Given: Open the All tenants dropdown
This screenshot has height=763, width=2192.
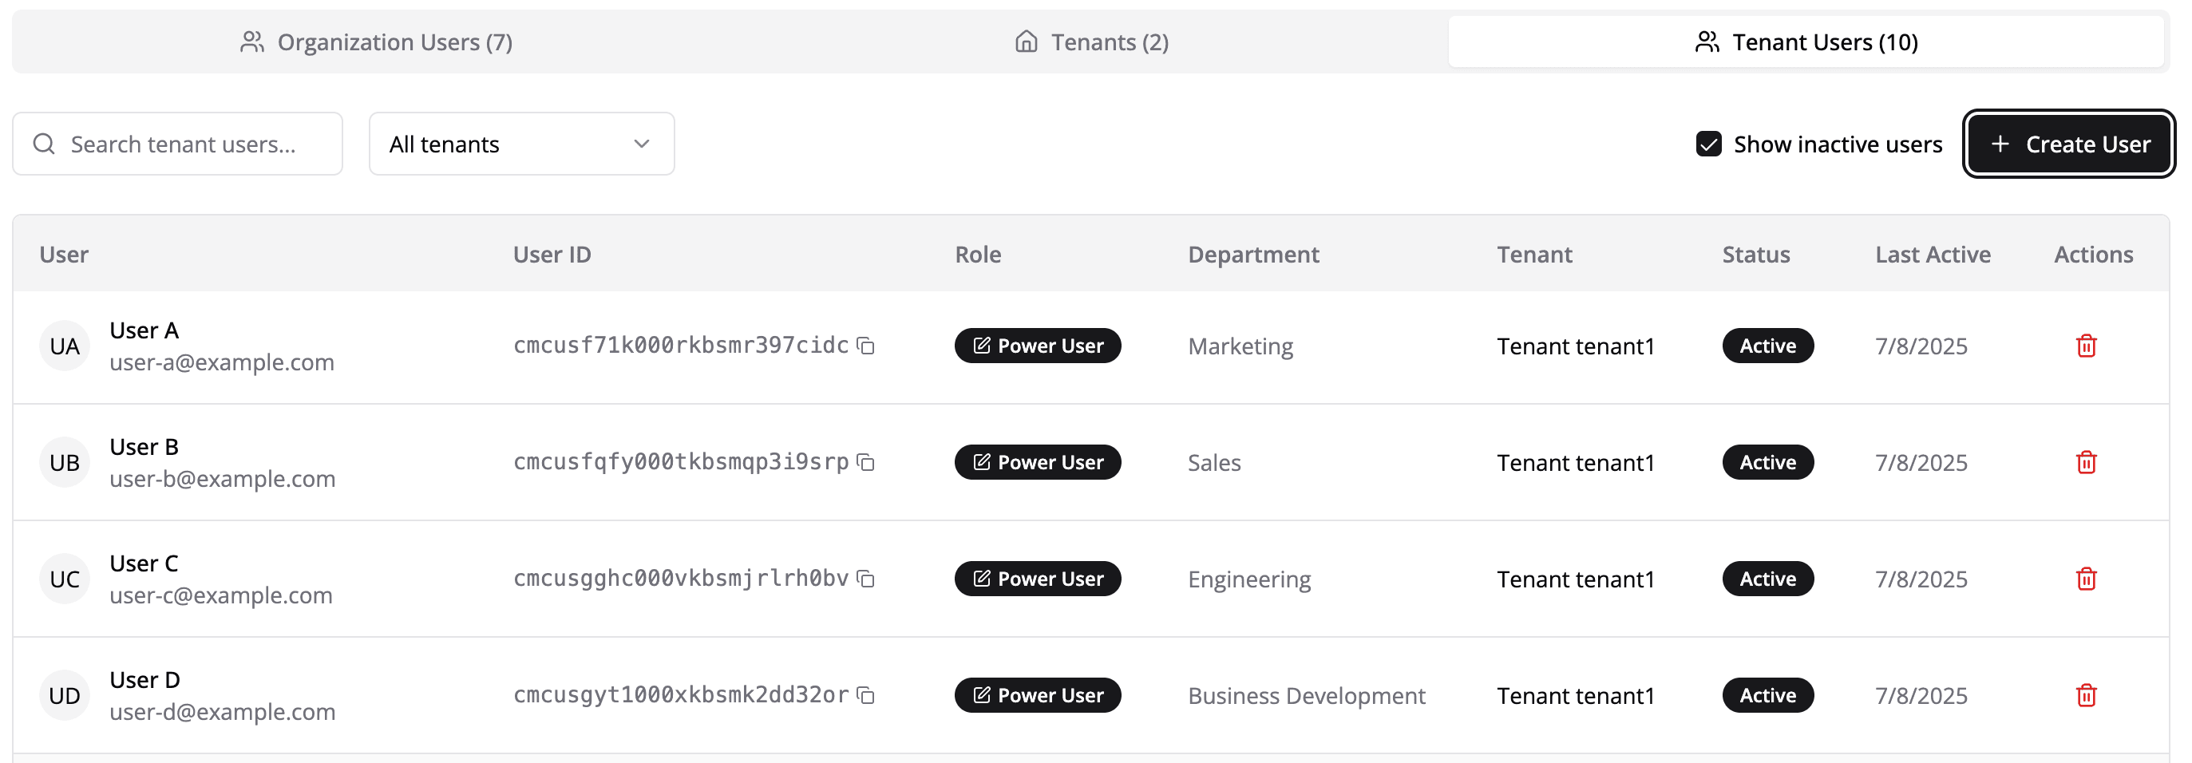Looking at the screenshot, I should coord(521,144).
